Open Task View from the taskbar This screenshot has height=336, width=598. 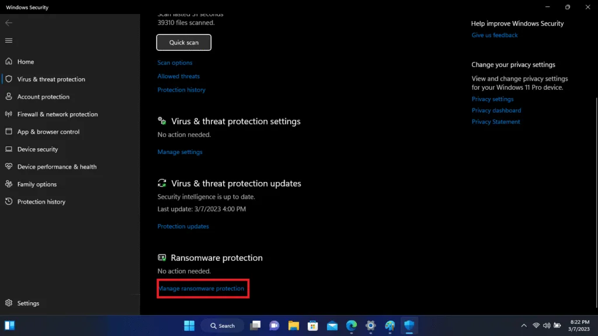pos(255,325)
